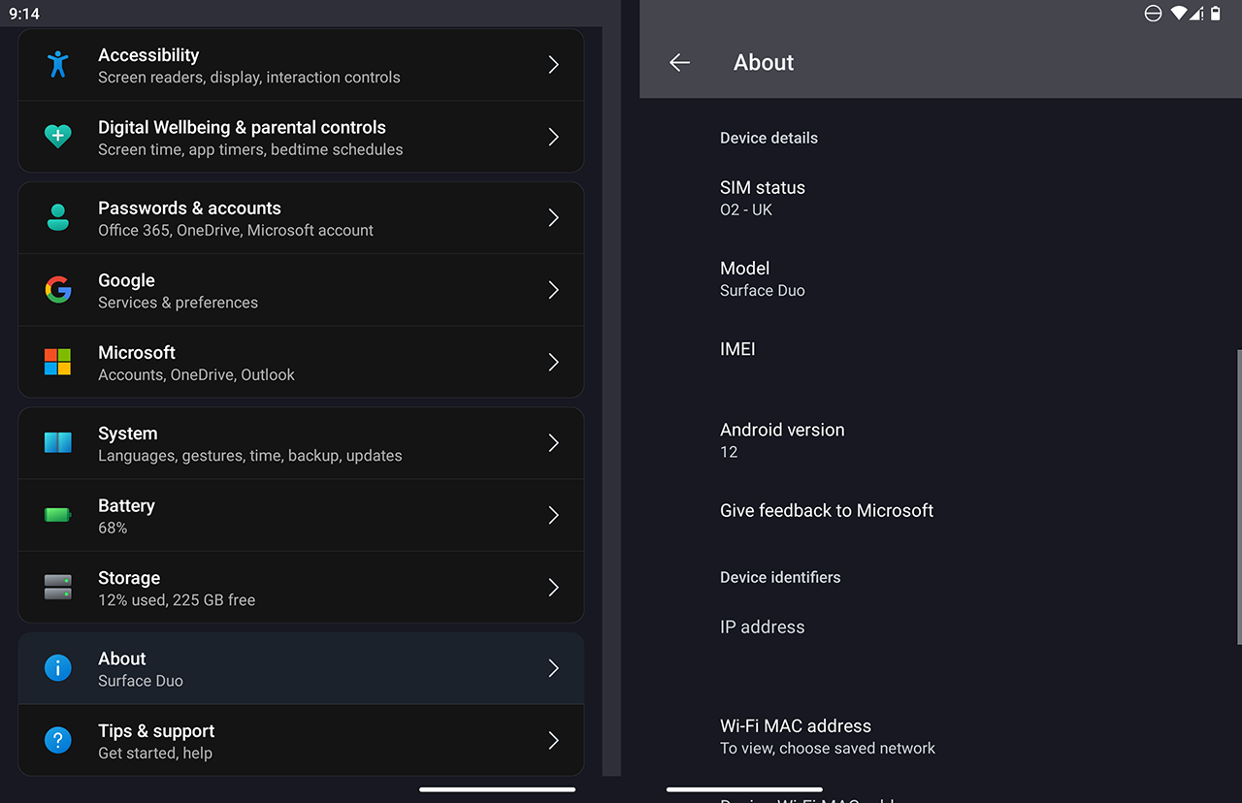
Task: Tap the Tips & support question icon
Action: point(58,741)
